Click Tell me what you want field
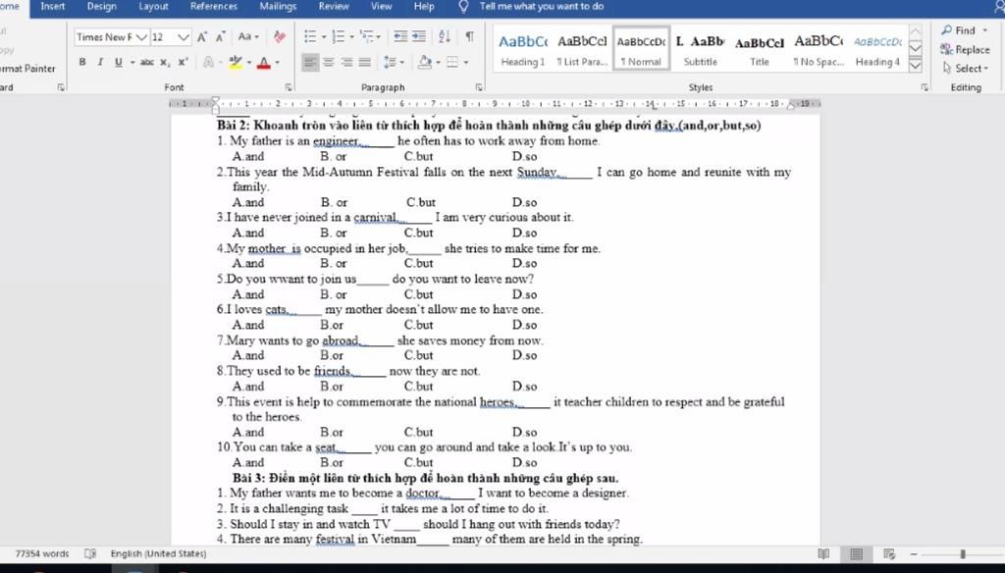The image size is (1005, 573). coord(542,7)
